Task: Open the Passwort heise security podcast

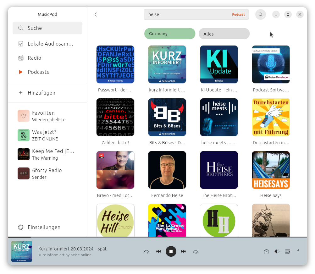Action: click(115, 64)
